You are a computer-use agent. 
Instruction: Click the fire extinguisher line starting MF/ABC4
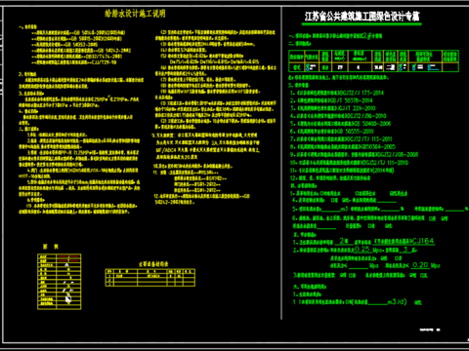coord(208,150)
